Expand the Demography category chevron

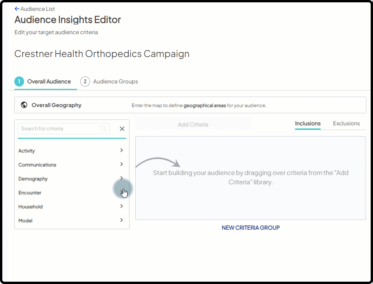point(121,178)
